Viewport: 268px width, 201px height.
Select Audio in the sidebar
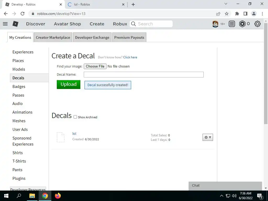coord(18,104)
